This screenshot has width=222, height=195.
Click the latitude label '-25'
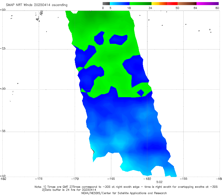(3, 48)
